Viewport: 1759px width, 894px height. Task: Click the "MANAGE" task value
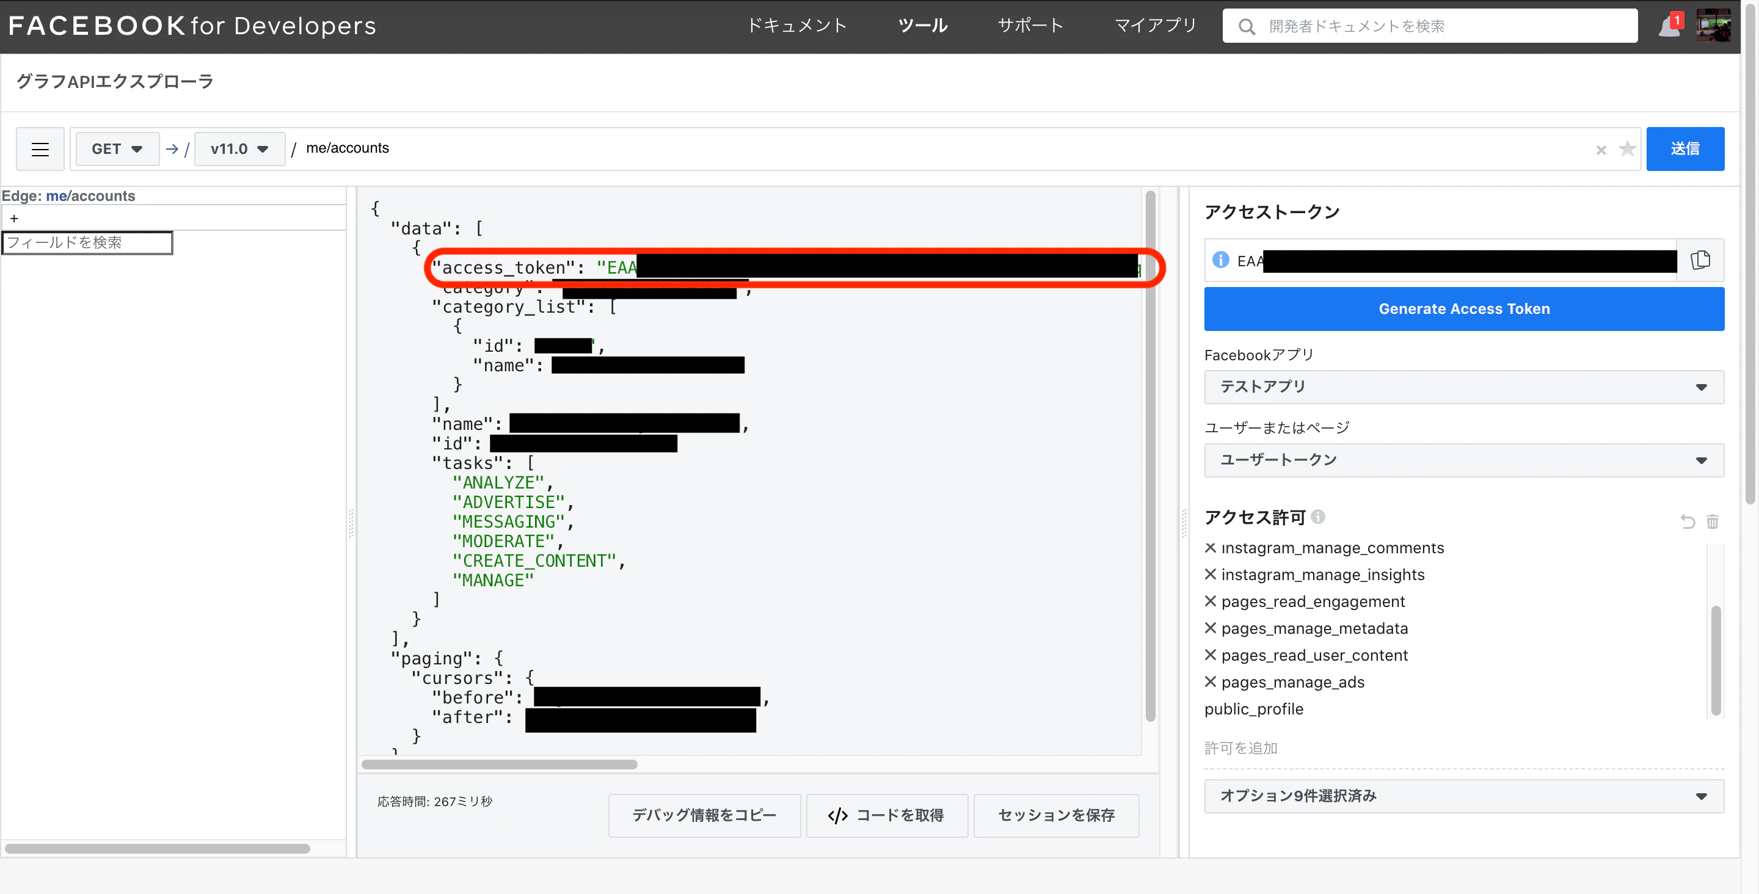point(493,581)
